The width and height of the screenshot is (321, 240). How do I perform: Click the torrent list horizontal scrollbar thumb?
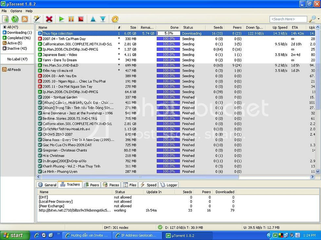(140, 177)
